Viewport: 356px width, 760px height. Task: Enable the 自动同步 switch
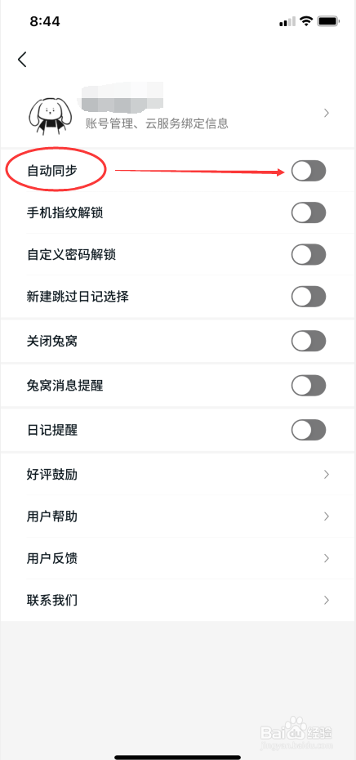[x=309, y=171]
